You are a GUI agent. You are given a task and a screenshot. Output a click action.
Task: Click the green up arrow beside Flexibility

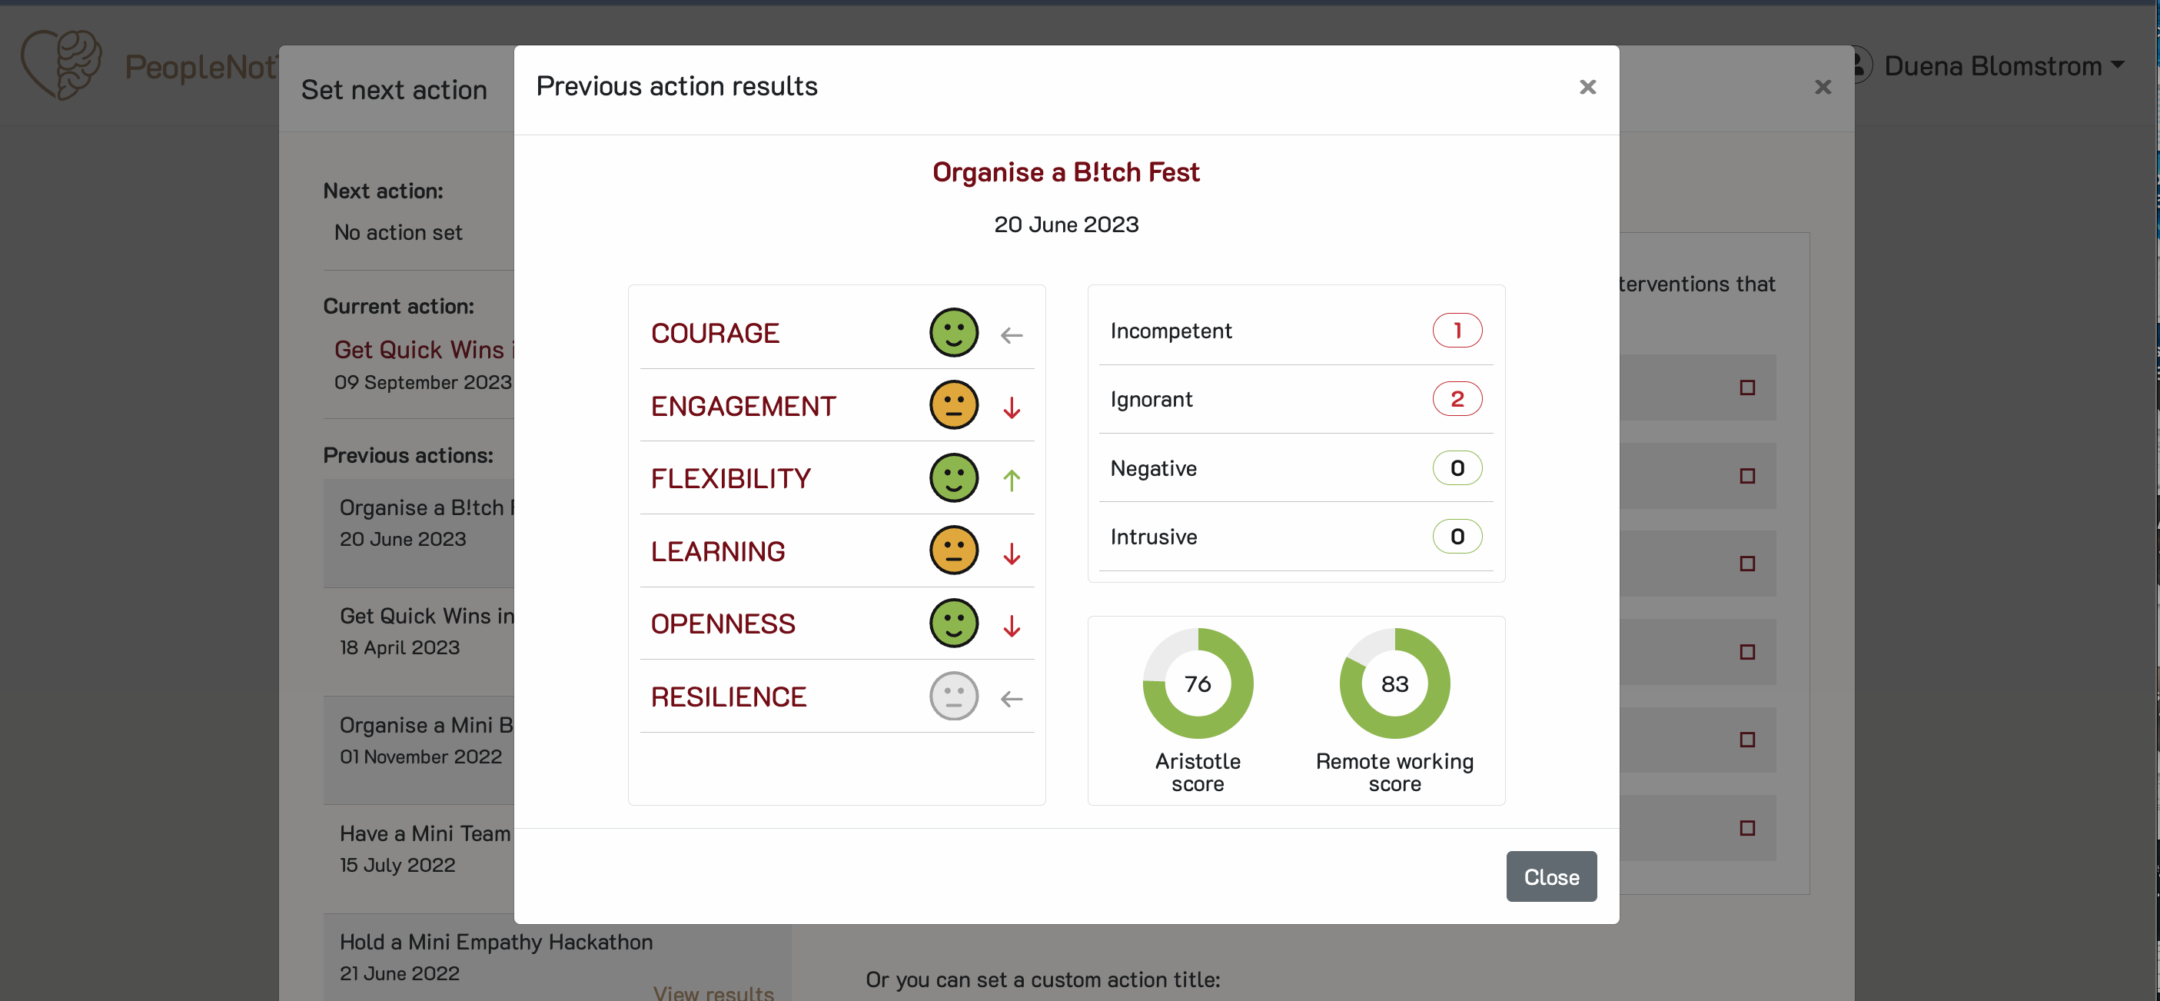coord(1012,479)
